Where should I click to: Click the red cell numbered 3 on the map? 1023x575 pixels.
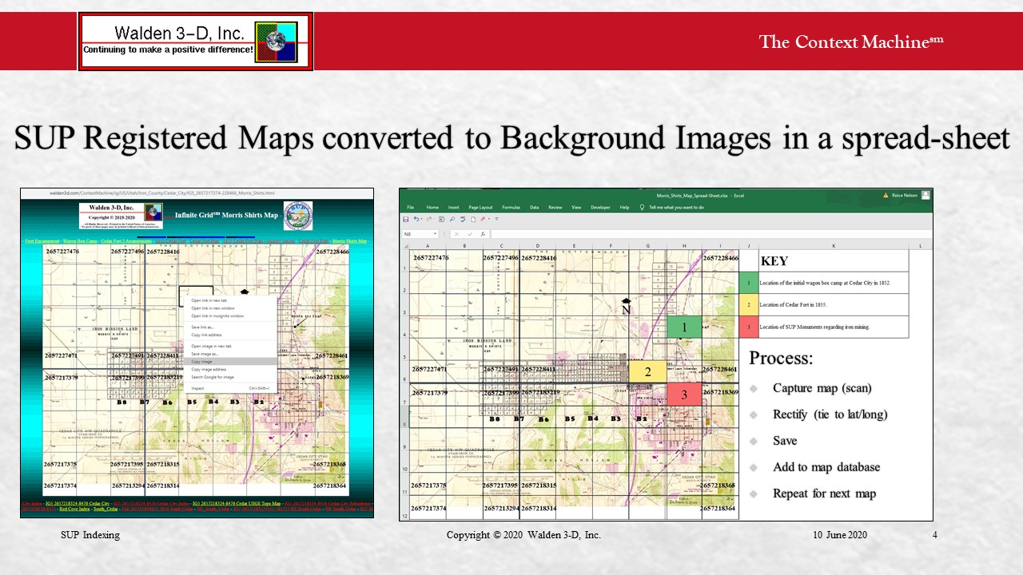pyautogui.click(x=684, y=394)
